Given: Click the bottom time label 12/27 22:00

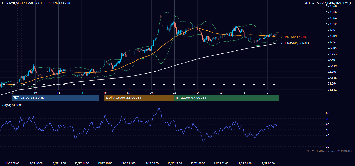Looking at the screenshot, I should click(174, 164).
